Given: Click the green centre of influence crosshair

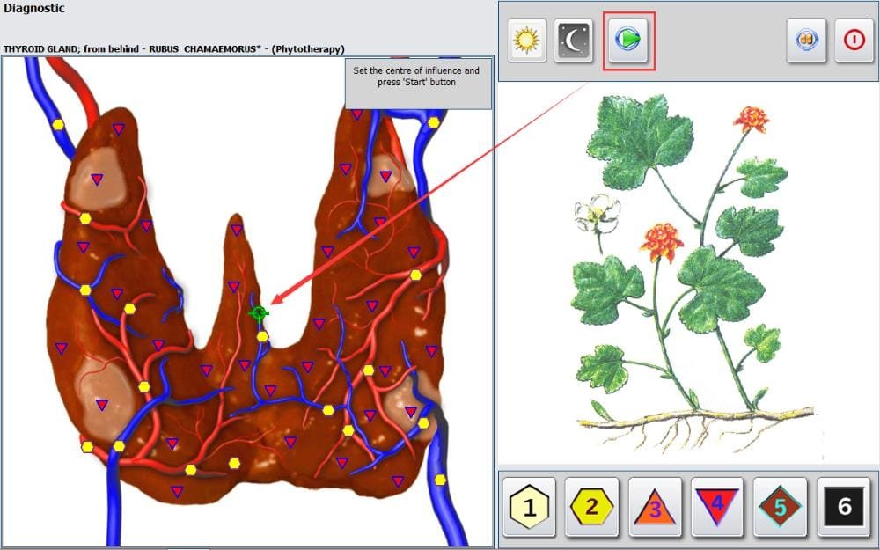Looking at the screenshot, I should [259, 313].
